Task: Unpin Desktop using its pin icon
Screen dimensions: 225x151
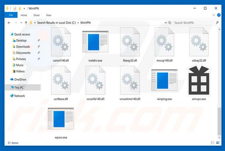Action: point(39,41)
